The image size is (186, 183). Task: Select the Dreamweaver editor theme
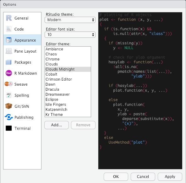[68, 94]
